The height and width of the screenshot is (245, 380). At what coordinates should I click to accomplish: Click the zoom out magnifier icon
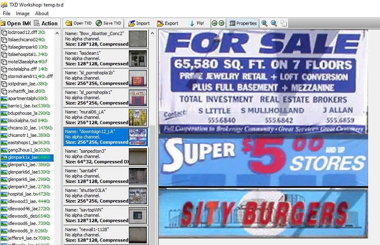coord(274,23)
